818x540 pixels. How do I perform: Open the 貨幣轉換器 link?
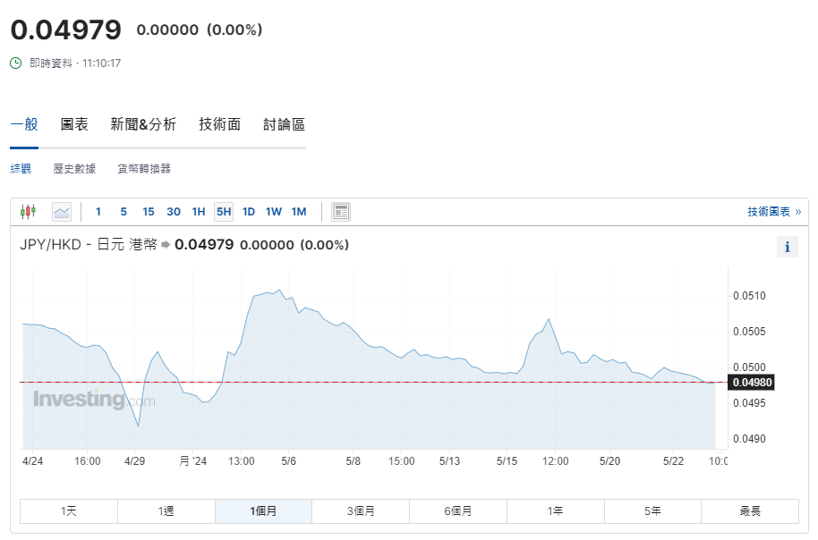pyautogui.click(x=143, y=168)
